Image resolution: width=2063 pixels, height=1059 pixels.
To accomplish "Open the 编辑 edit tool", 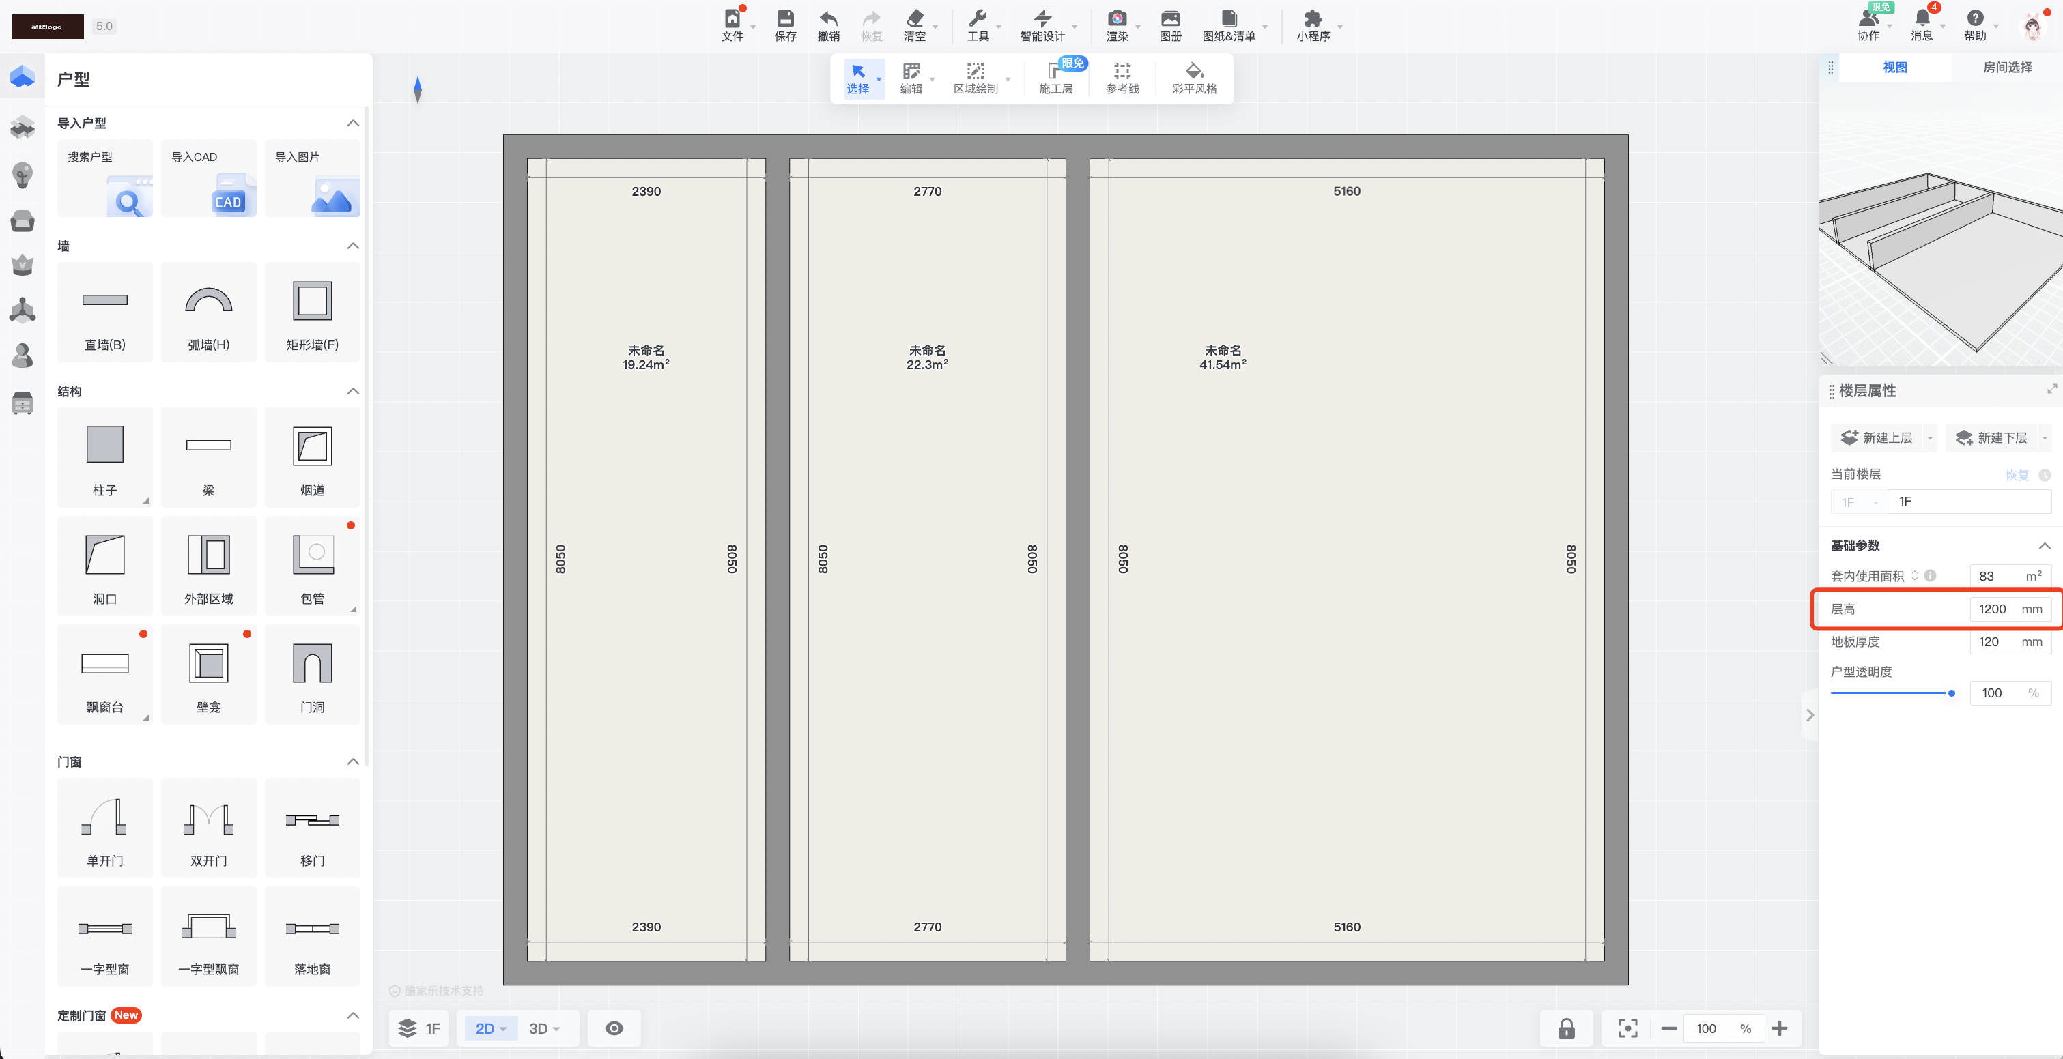I will coord(911,78).
